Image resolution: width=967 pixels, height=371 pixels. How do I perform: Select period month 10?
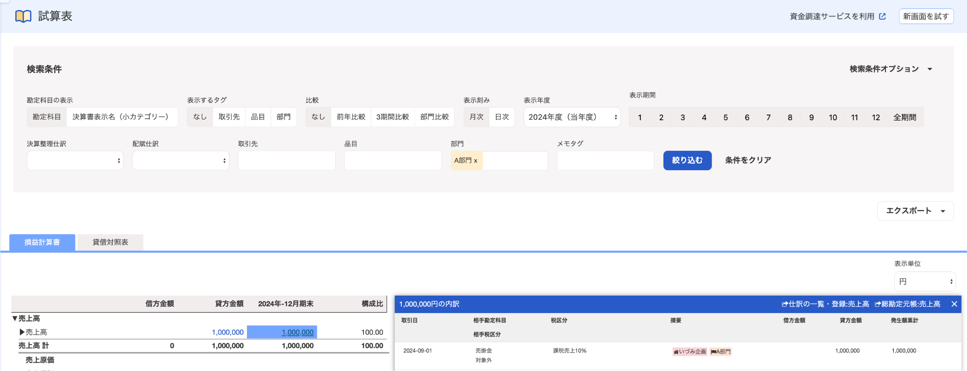[833, 117]
